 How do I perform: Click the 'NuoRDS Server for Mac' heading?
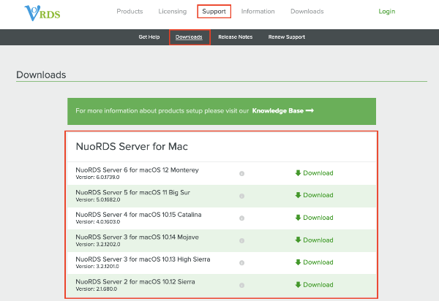pyautogui.click(x=132, y=146)
